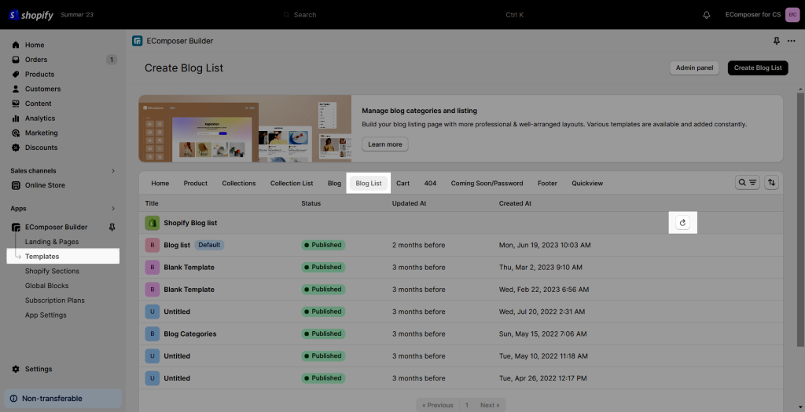Click the Admin panel button
This screenshot has width=805, height=412.
695,67
